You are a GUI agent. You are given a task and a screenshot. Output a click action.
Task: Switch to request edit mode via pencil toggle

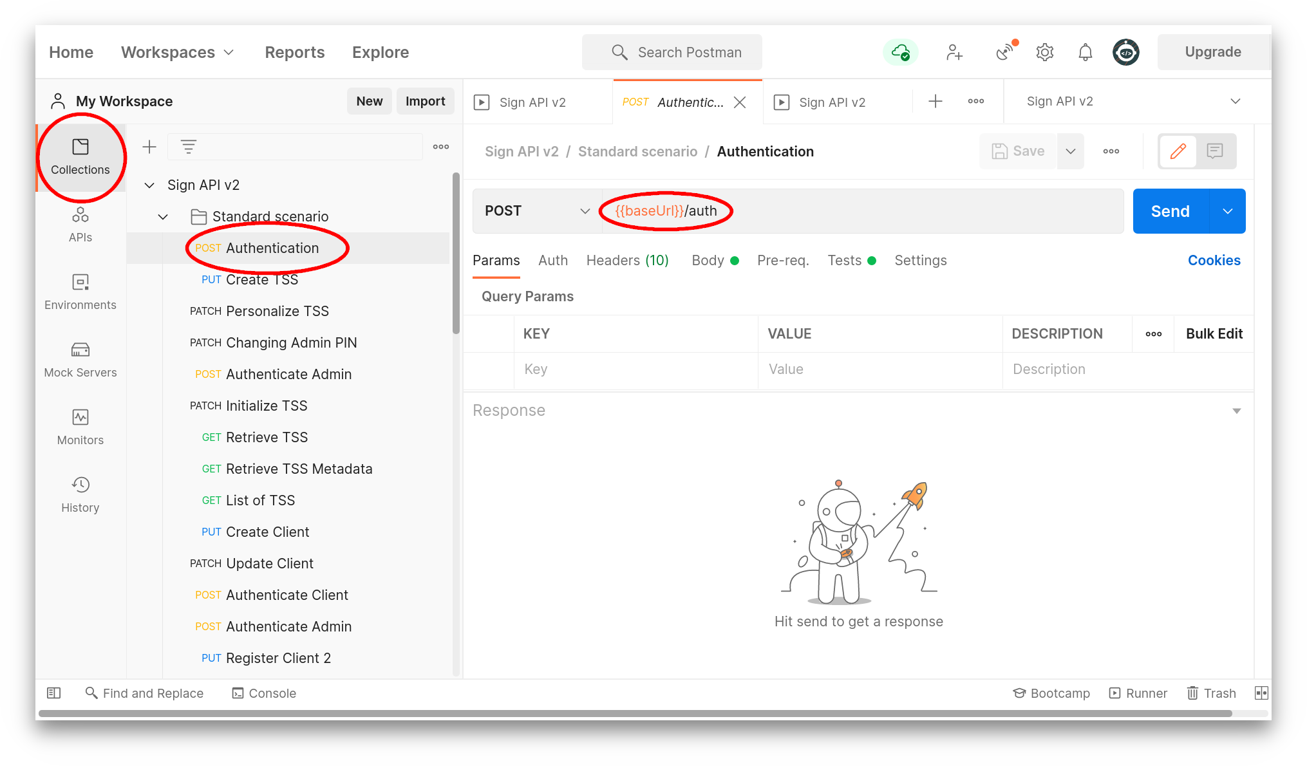1178,151
